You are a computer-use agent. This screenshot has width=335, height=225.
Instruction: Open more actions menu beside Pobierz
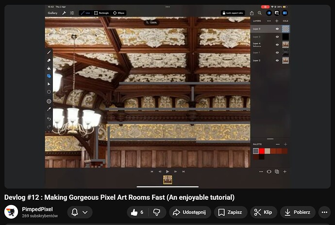324,212
